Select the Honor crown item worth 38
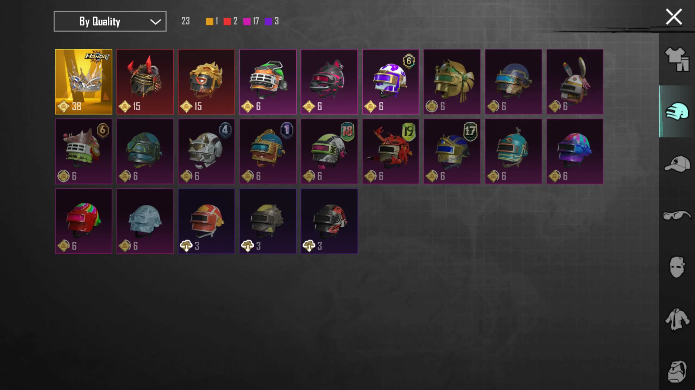 click(x=84, y=82)
